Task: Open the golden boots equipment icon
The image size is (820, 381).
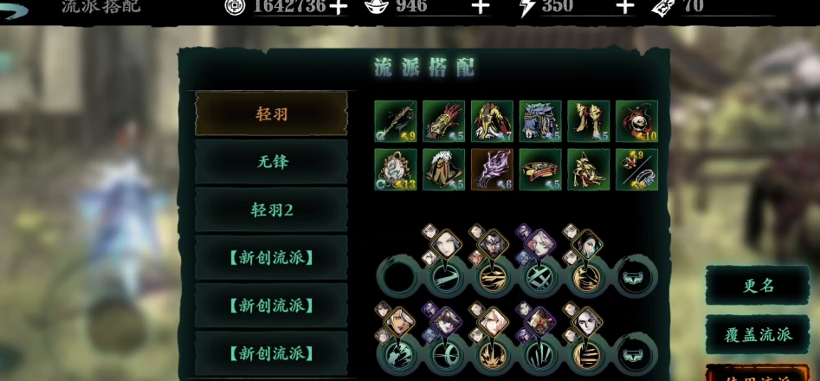Action: point(588,121)
